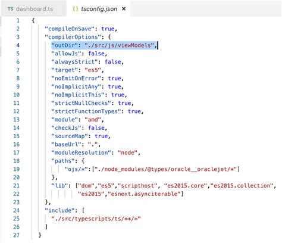Click the "noImplicitAny" key
282x243 pixels.
tap(76, 86)
